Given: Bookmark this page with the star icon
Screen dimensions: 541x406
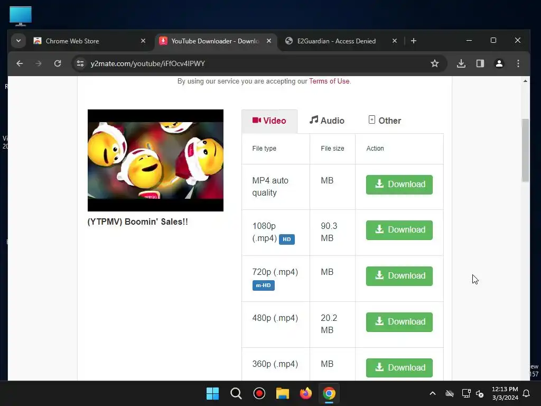Looking at the screenshot, I should [435, 63].
